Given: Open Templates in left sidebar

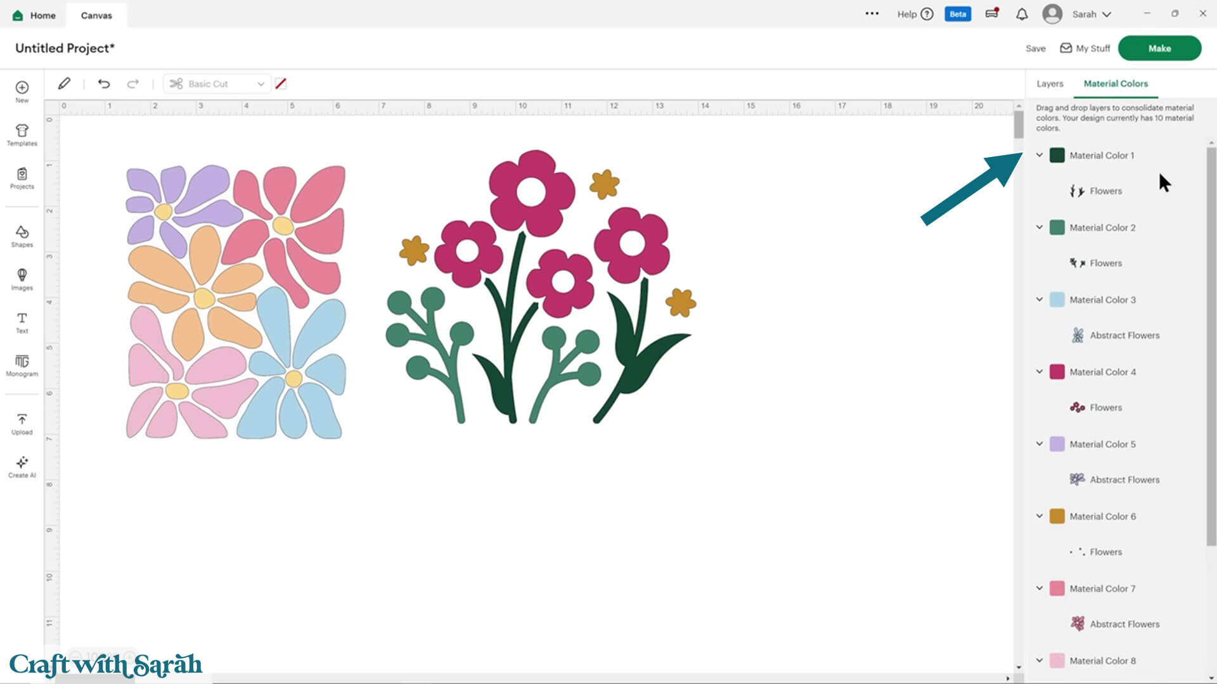Looking at the screenshot, I should click(22, 134).
